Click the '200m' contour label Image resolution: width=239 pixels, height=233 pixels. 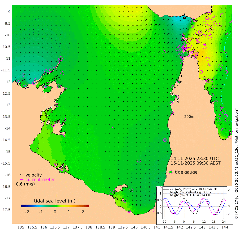coord(189,117)
